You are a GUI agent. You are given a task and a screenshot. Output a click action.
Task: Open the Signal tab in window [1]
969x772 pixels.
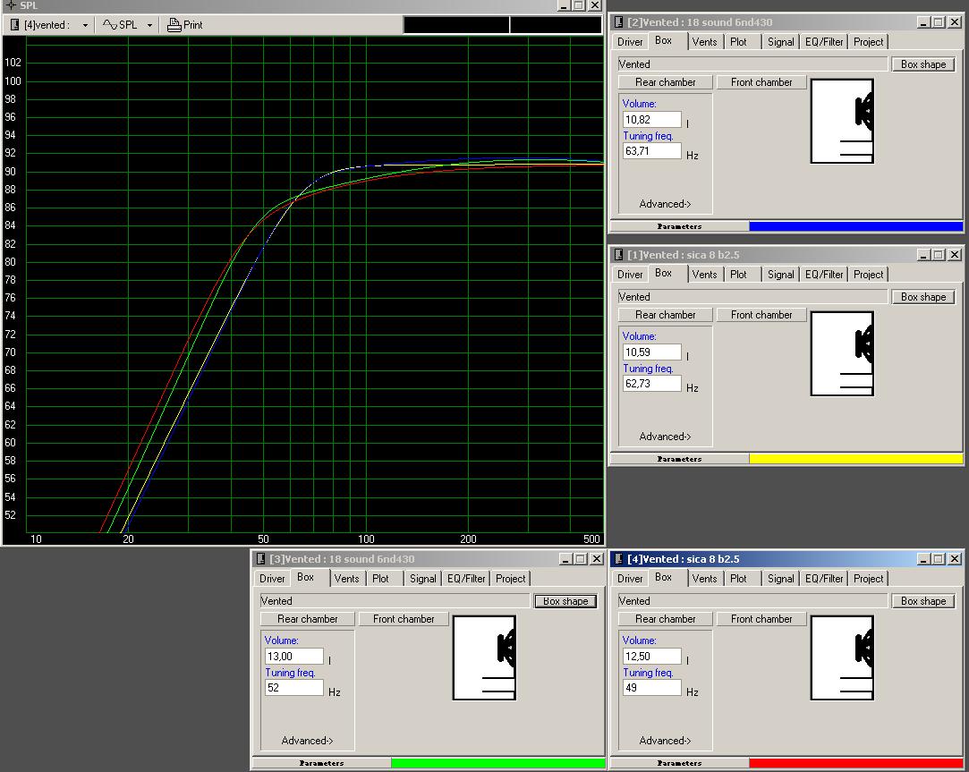(x=780, y=275)
